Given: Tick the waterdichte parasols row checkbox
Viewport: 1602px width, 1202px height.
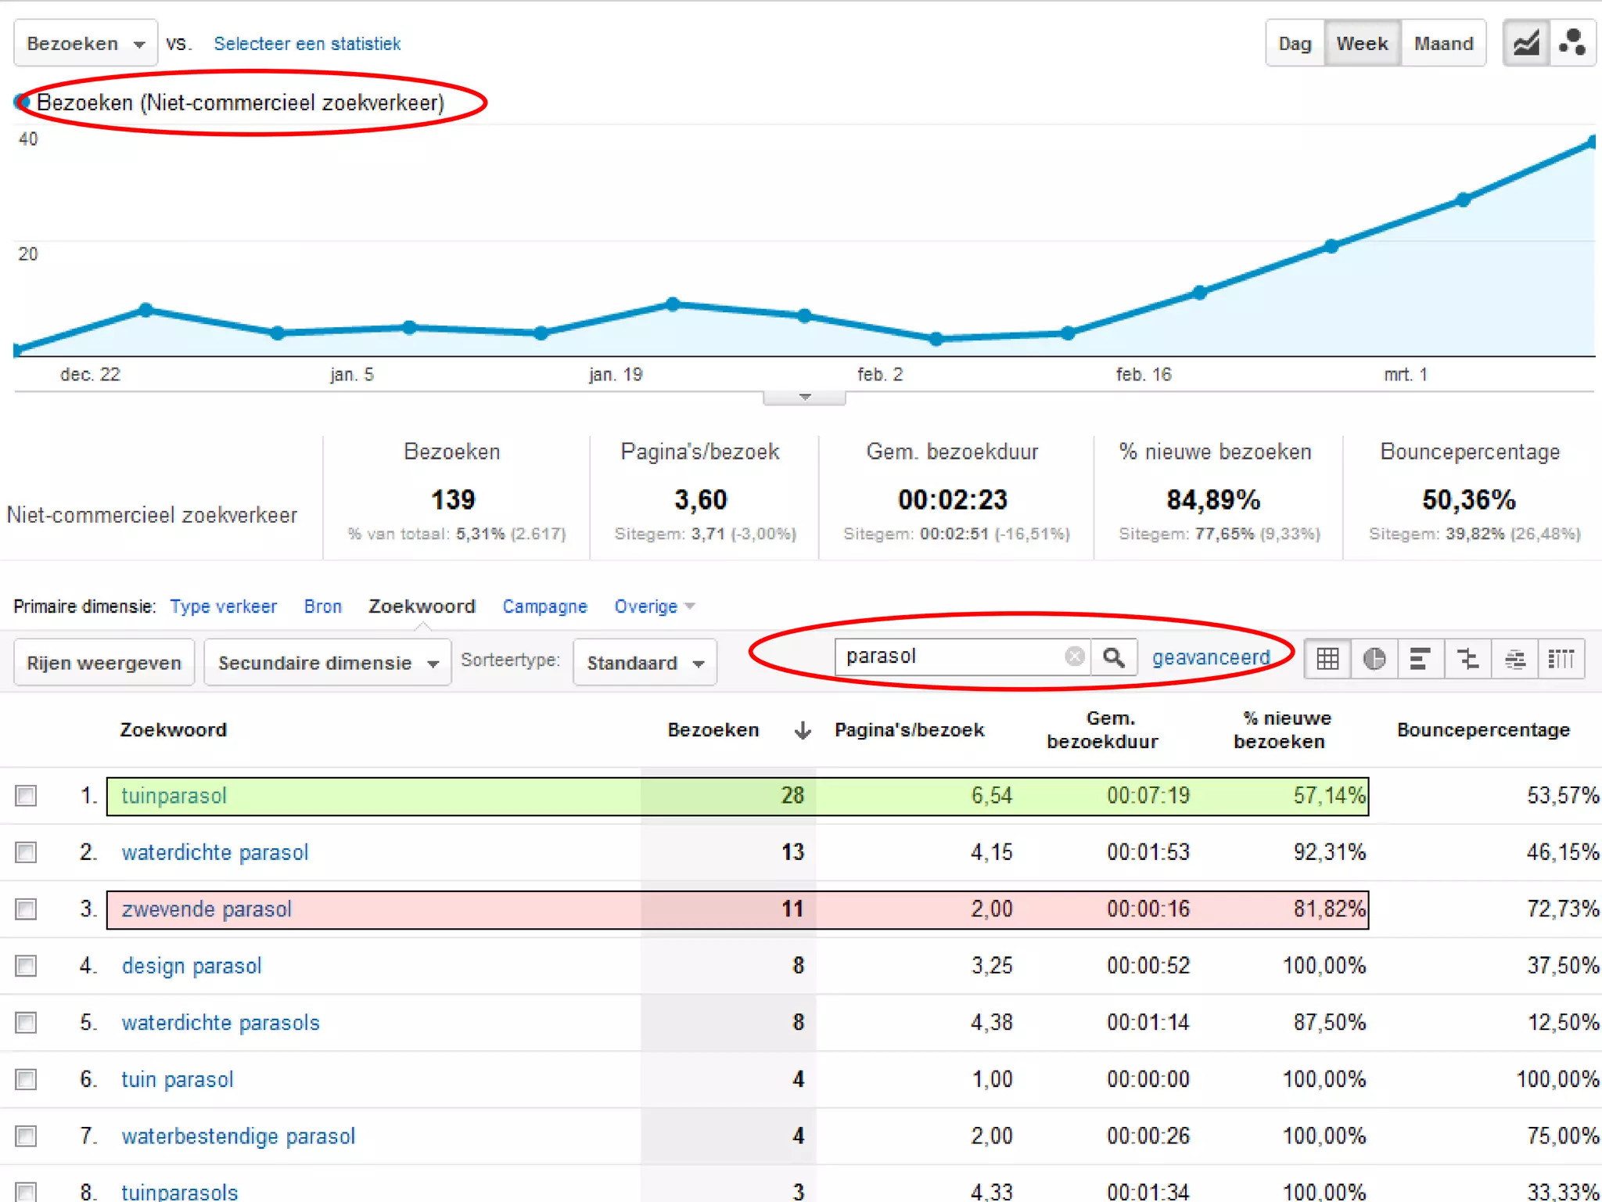Looking at the screenshot, I should click(x=26, y=1023).
